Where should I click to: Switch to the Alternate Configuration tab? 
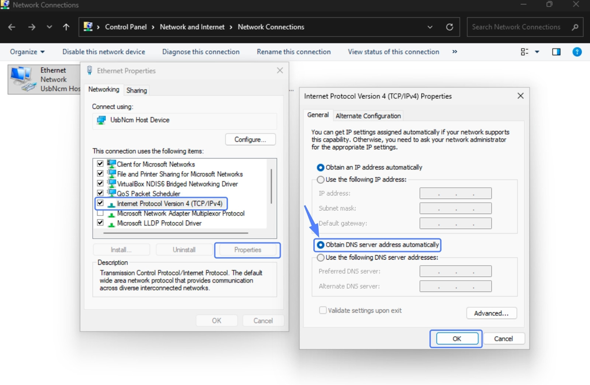pos(368,116)
